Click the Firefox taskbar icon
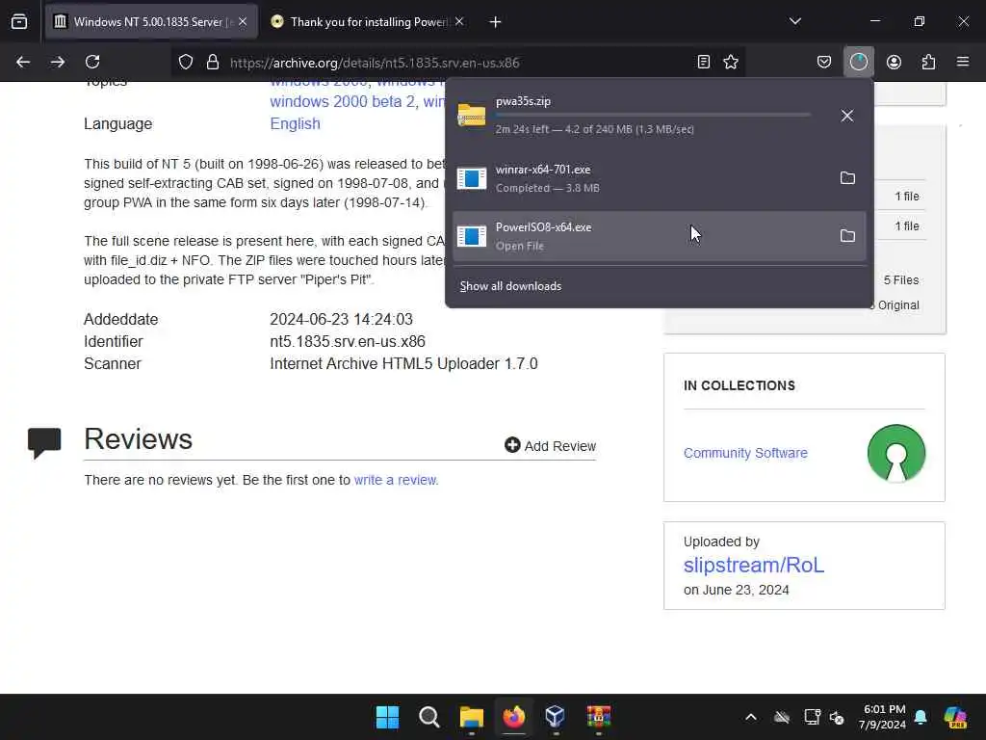This screenshot has width=986, height=740. (514, 717)
